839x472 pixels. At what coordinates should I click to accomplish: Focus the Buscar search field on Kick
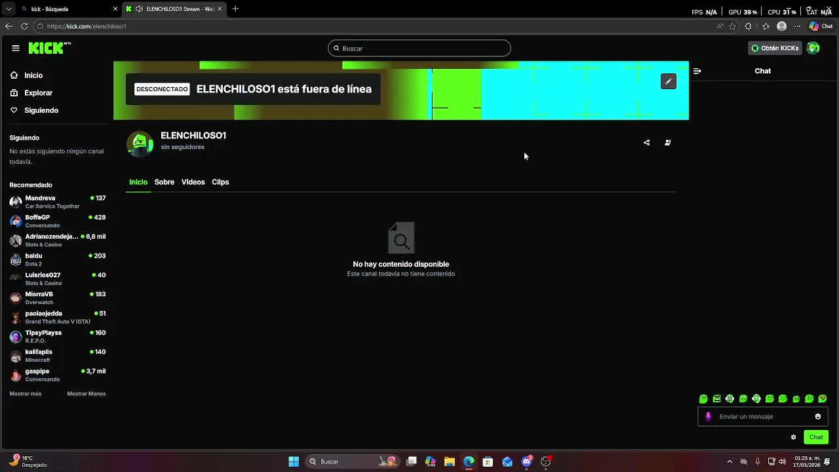(x=419, y=48)
